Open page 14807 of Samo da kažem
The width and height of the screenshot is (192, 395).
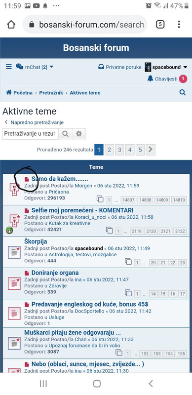[x=128, y=200]
